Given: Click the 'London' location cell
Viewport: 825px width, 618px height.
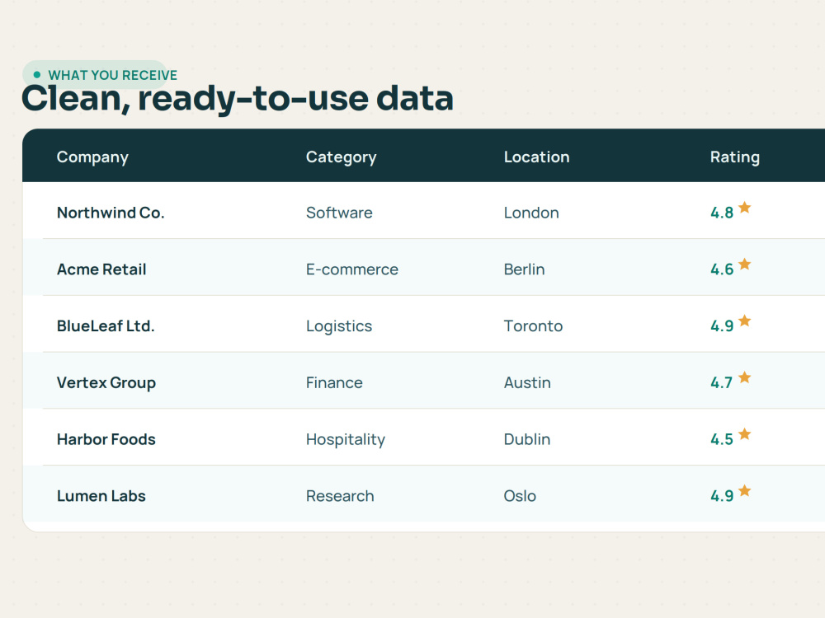Looking at the screenshot, I should 531,213.
